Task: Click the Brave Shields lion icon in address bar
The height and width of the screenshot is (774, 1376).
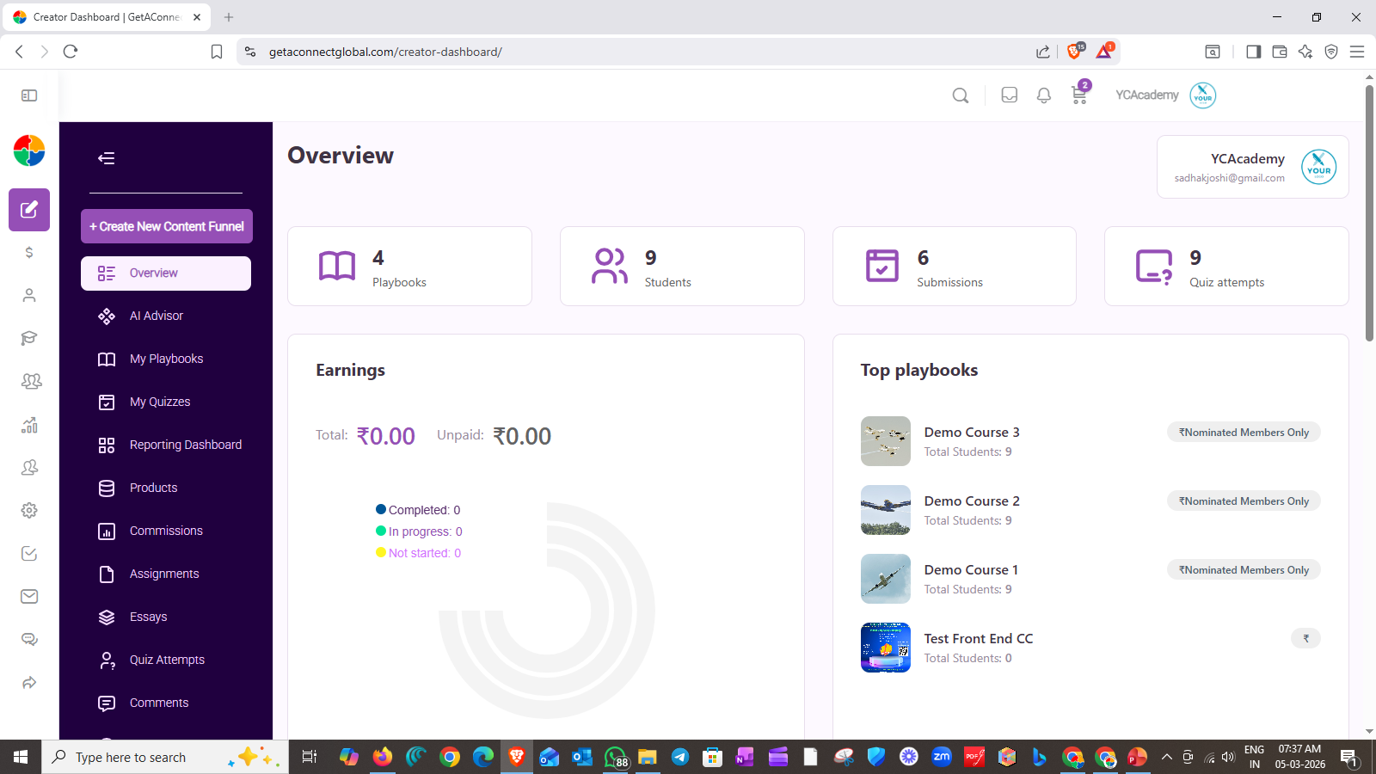Action: 1074,51
